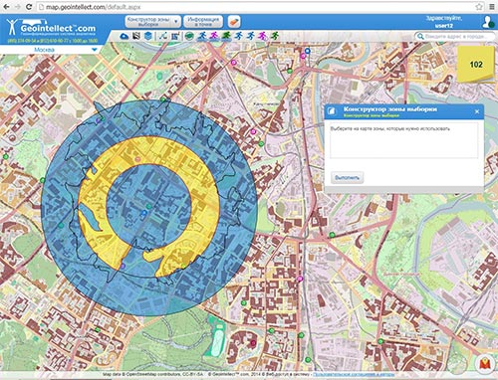
Task: Open the Москва city dropdown
Action: [x=94, y=50]
